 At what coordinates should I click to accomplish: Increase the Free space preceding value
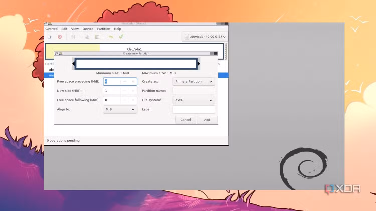point(133,81)
